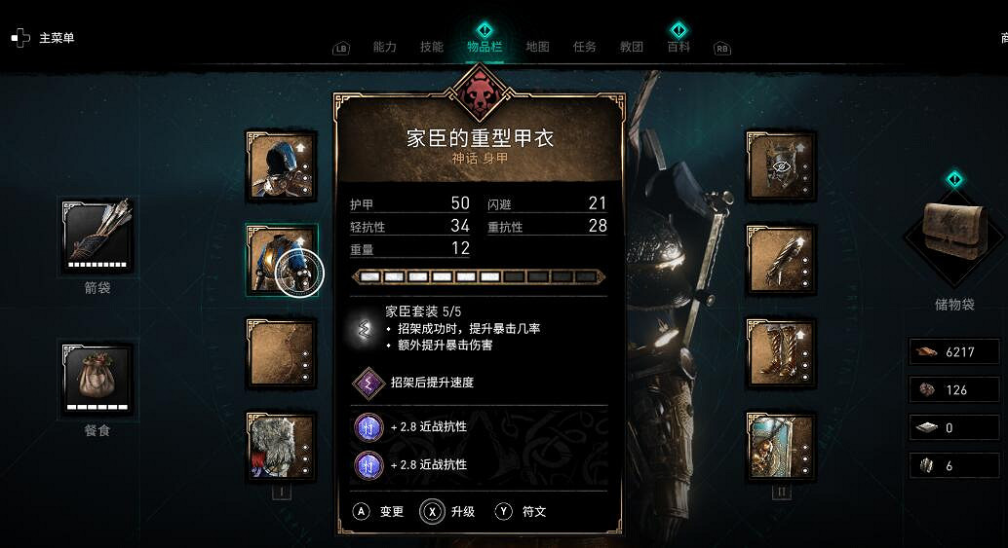Viewport: 1008px width, 548px height.
Task: Click the 升级 upgrade button
Action: pyautogui.click(x=447, y=511)
